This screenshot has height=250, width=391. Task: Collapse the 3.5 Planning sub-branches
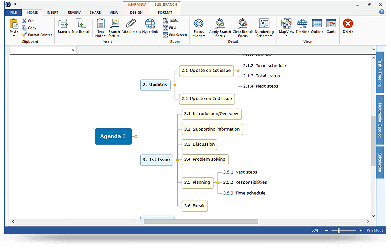click(218, 183)
